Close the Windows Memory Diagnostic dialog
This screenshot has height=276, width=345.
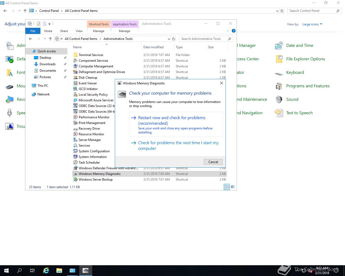point(222,83)
